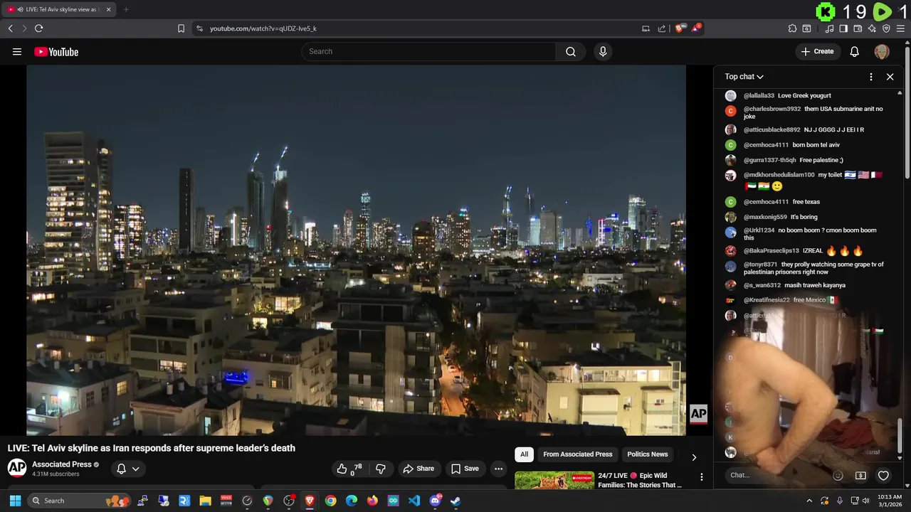This screenshot has height=512, width=911.
Task: Open Brave Rewards triangle icon
Action: 696,28
